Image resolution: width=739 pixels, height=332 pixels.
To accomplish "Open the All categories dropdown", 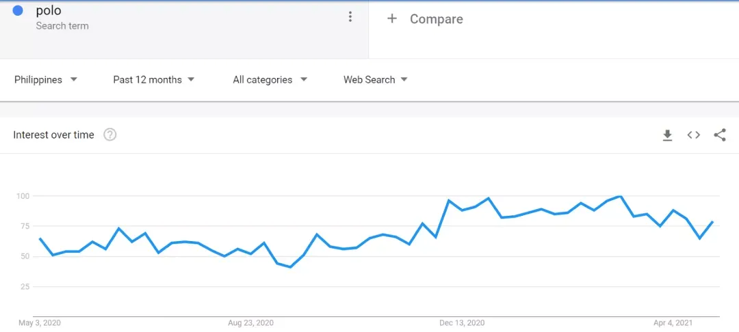I will [x=270, y=80].
